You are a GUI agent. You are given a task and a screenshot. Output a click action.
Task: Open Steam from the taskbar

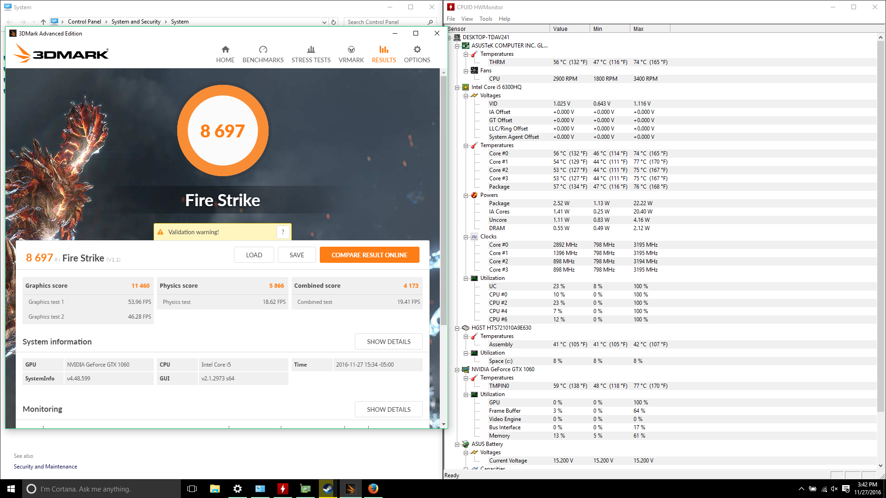[328, 489]
